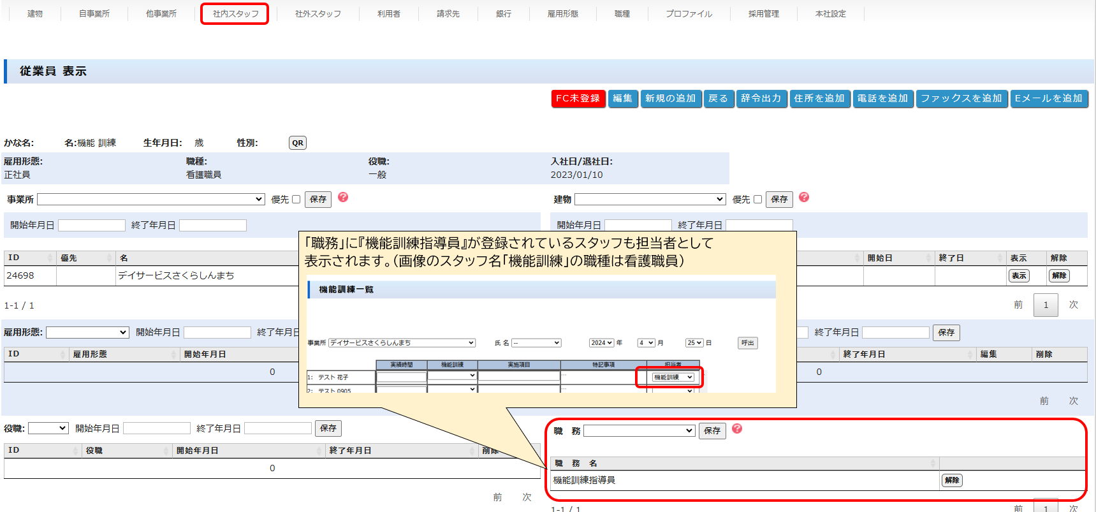Click 解除 button in row 24698

point(1059,276)
